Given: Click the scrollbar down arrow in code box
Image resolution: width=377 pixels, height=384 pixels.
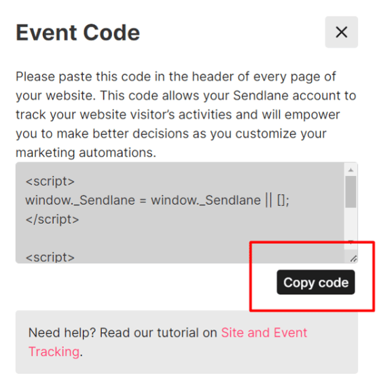Looking at the screenshot, I should tap(351, 242).
